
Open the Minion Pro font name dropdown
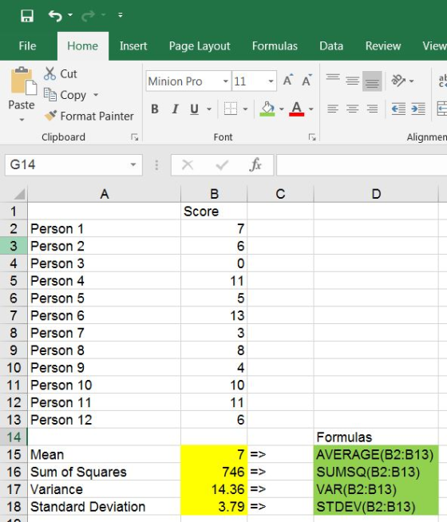tap(225, 81)
